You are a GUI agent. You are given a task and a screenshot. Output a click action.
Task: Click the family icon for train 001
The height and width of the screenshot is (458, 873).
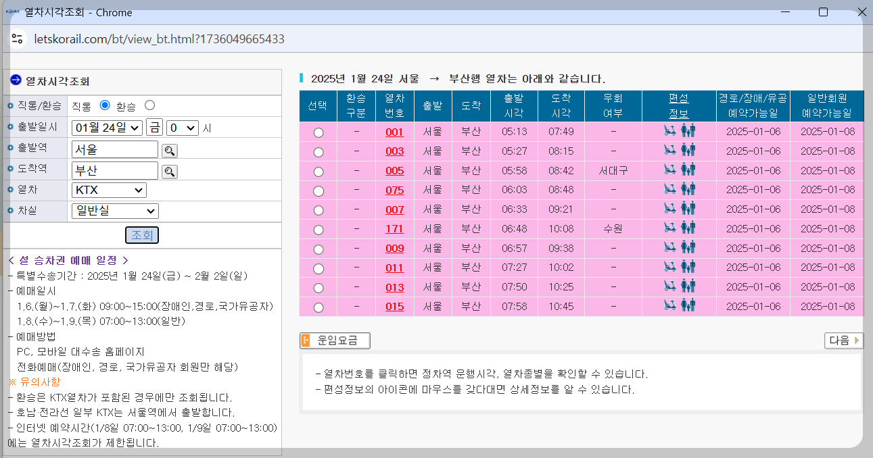(688, 131)
